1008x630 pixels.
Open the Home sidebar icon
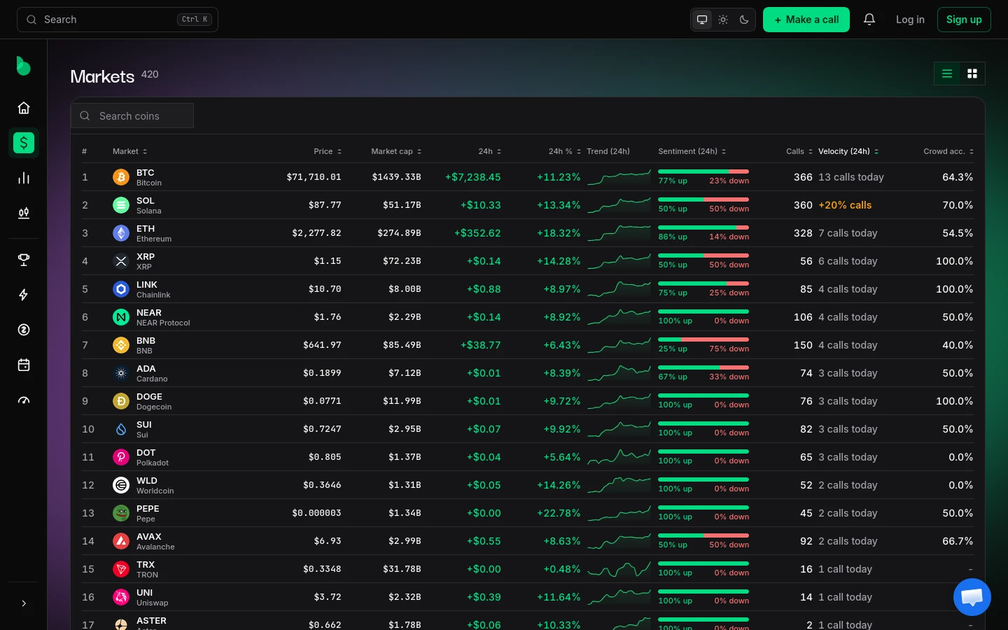pyautogui.click(x=24, y=108)
